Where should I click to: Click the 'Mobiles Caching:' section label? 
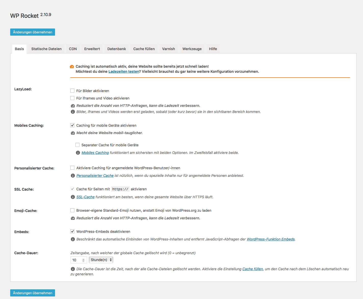(29, 125)
